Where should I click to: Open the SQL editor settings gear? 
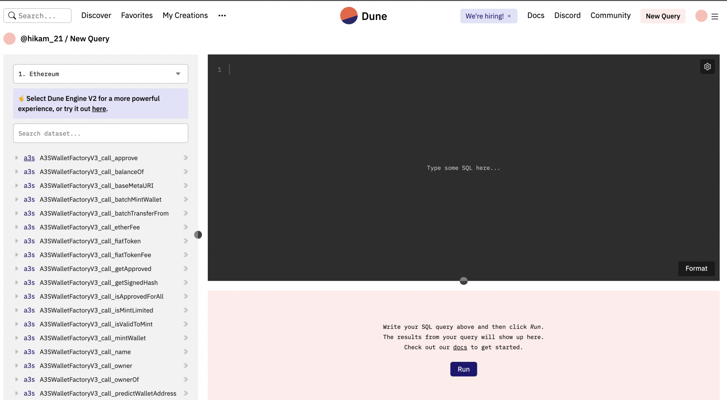coord(708,66)
